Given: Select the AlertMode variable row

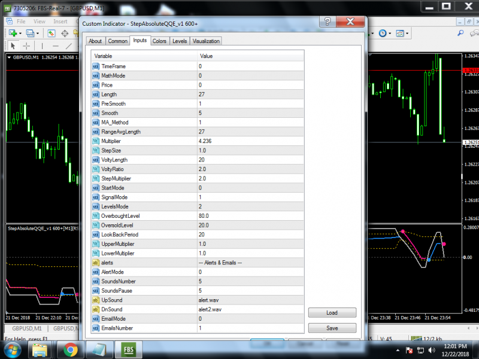Looking at the screenshot, I should click(x=144, y=272).
